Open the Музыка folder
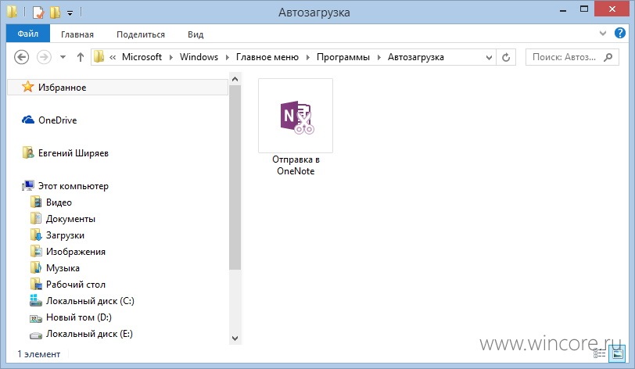 tap(63, 268)
